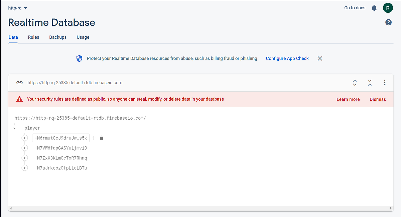Click the expand all nodes icon
401x217 pixels.
click(x=355, y=83)
